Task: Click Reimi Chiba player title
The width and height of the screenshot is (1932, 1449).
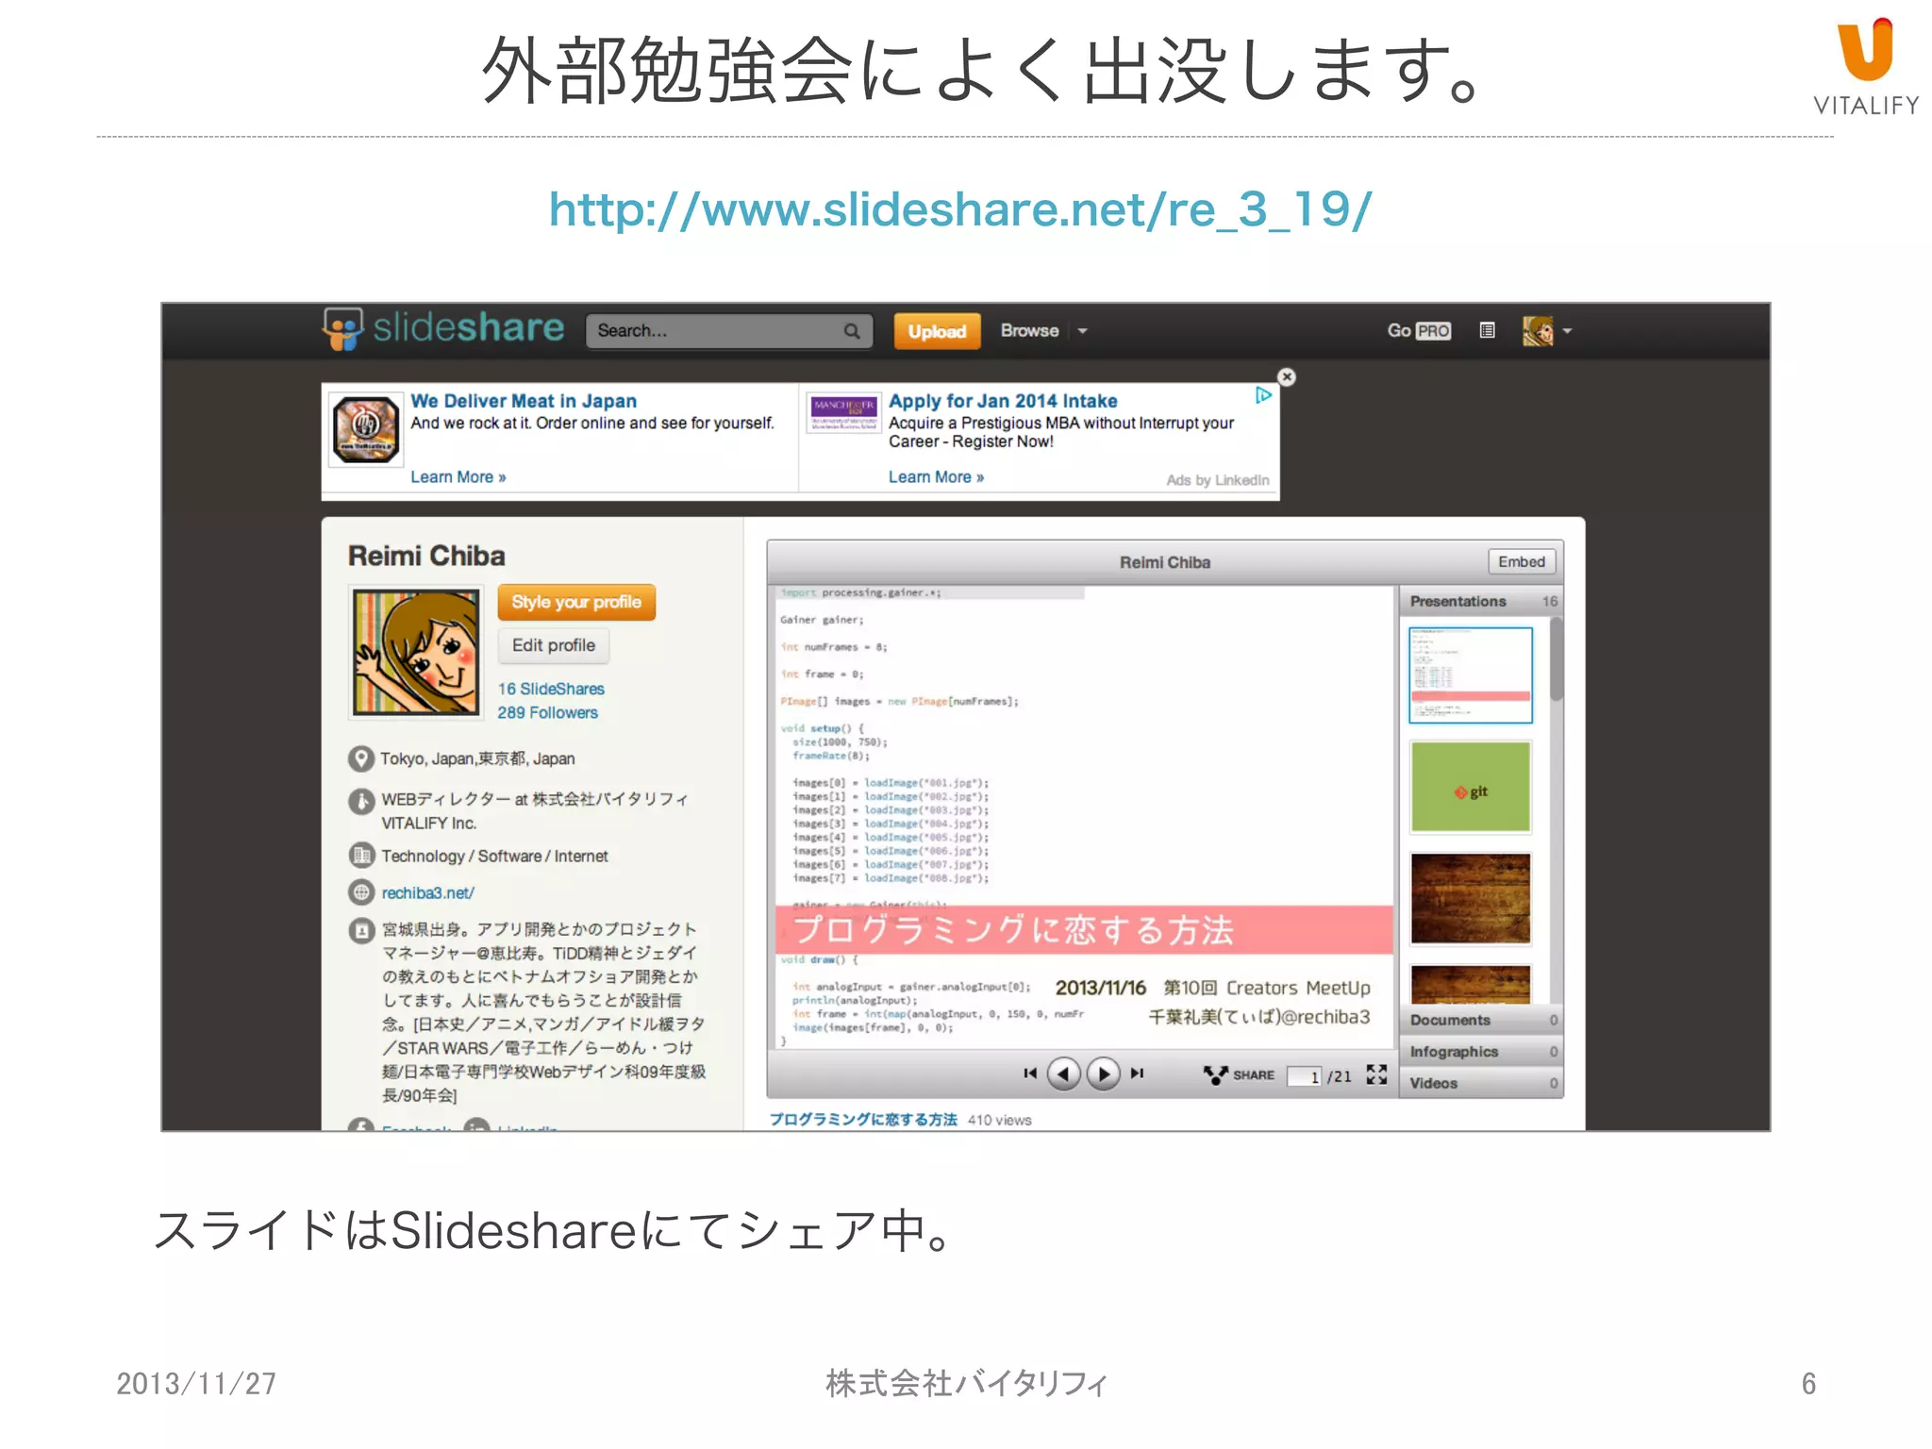Action: tap(1165, 562)
